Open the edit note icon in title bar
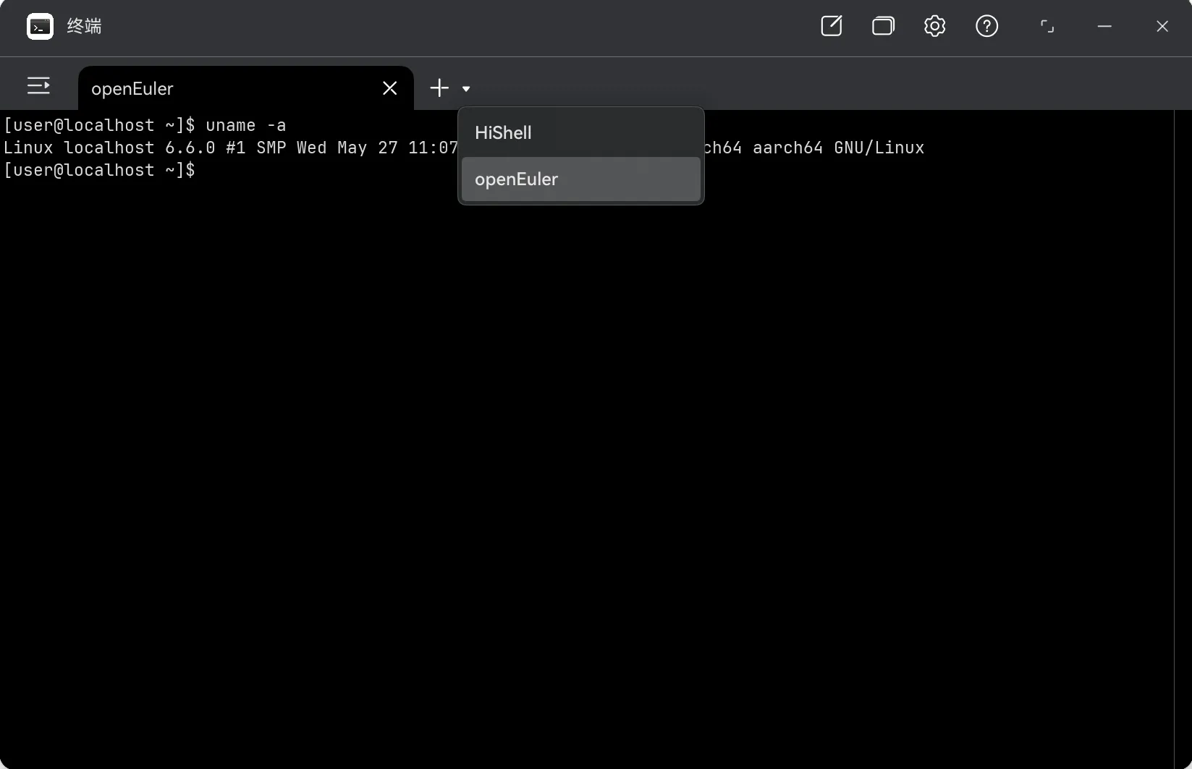Screen dimensions: 1192x769 832,26
